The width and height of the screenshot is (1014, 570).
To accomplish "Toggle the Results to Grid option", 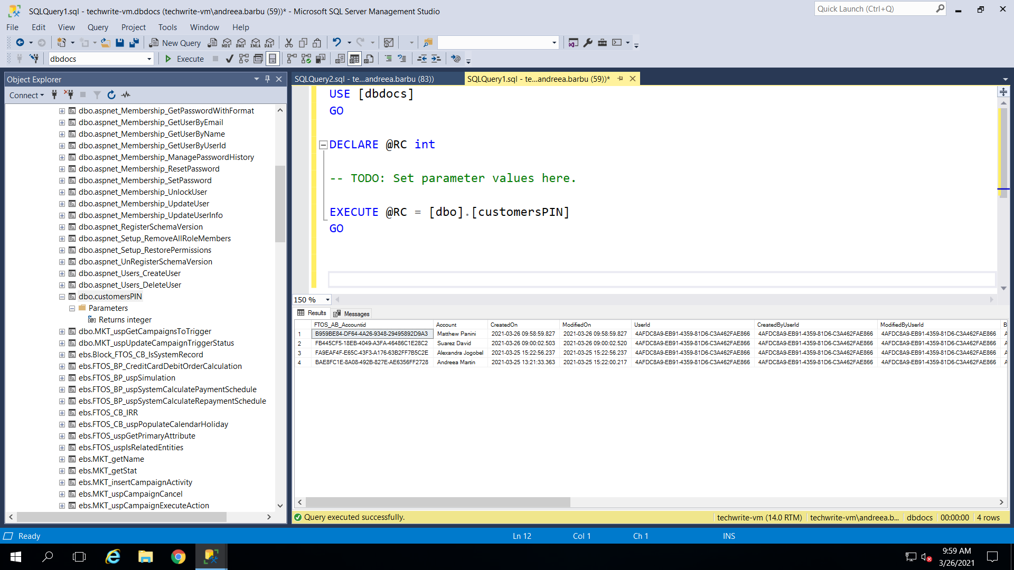I will 354,59.
